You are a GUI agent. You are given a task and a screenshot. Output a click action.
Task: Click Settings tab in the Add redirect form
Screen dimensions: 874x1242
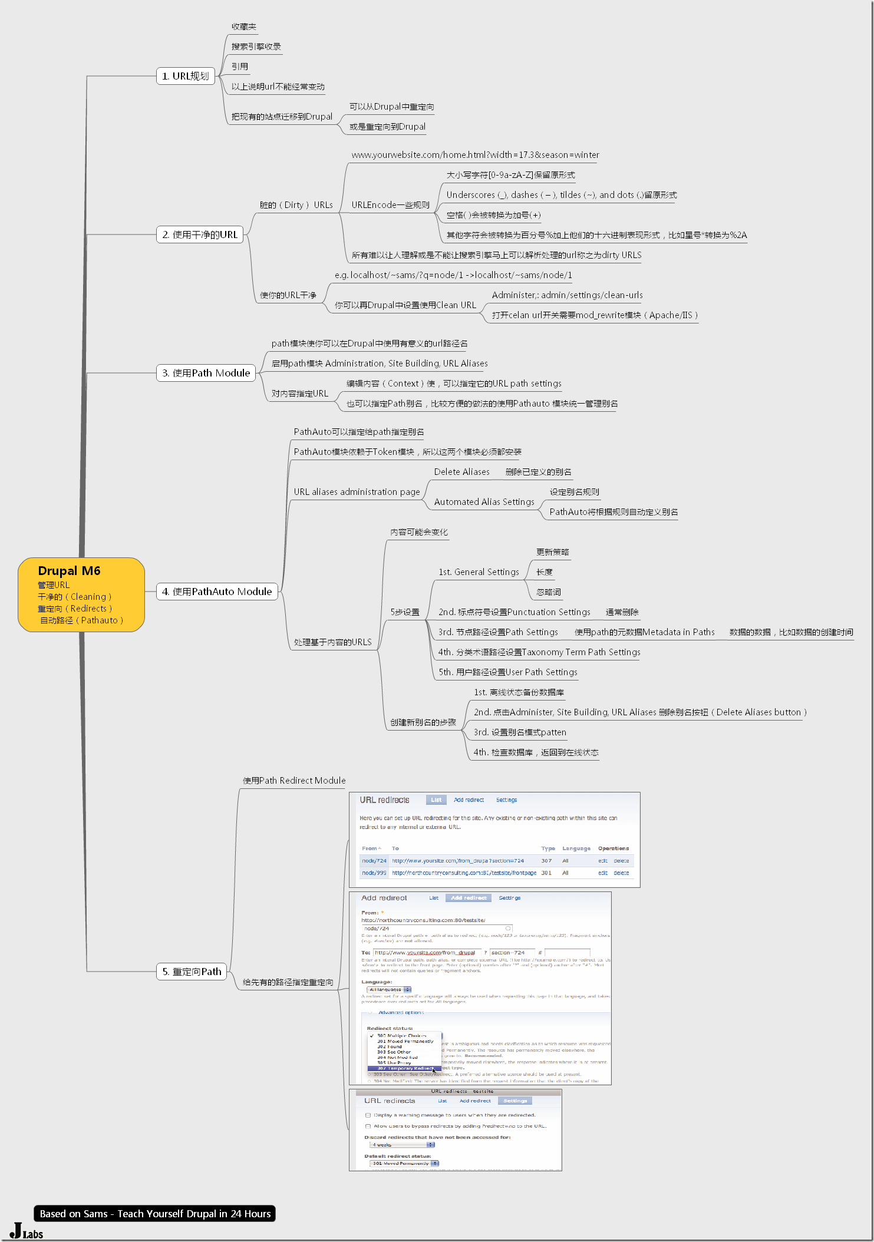tap(510, 898)
